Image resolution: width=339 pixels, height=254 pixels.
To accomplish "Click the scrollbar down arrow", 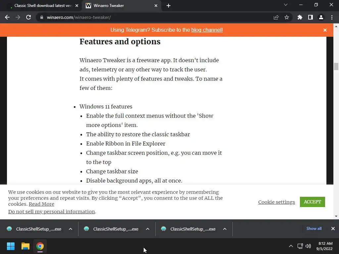I will pyautogui.click(x=336, y=216).
